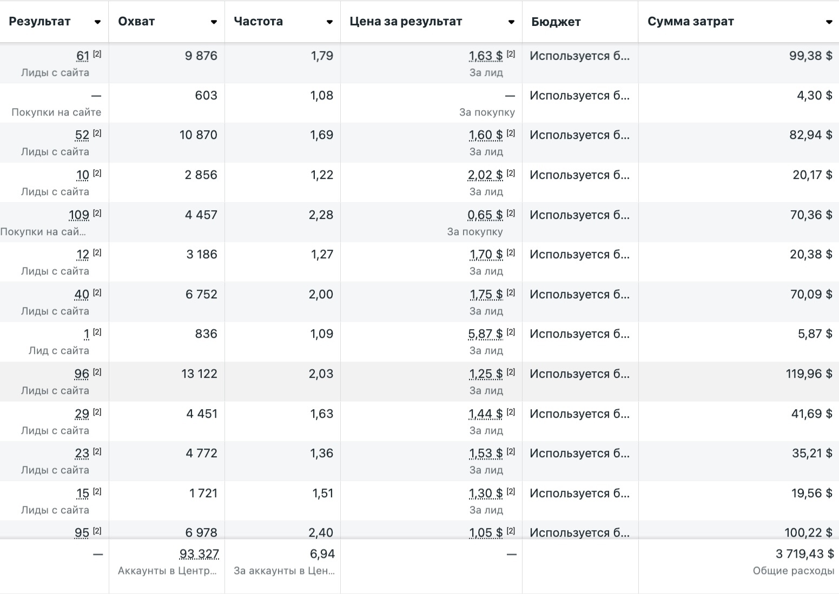Click the footnote [2] marker beside result 40
This screenshot has width=839, height=594.
pos(97,292)
